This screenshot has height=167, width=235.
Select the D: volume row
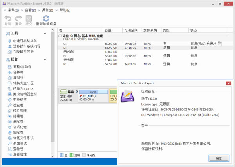[145, 48]
